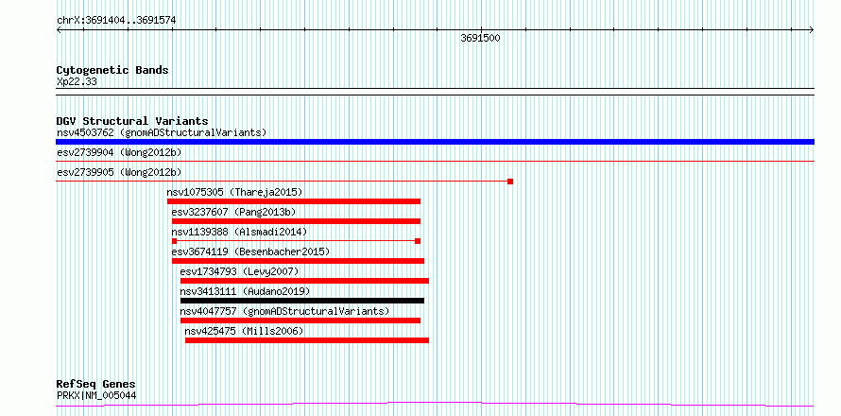Click the red end block of esv2739905
The image size is (841, 416).
pos(510,182)
